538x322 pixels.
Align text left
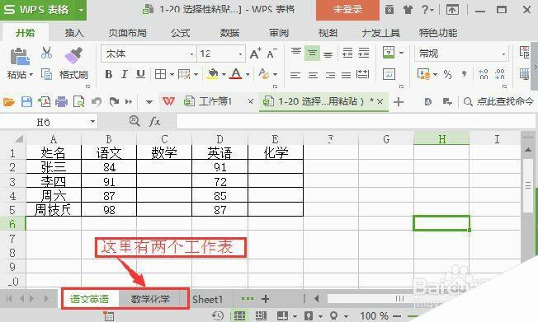tap(295, 75)
